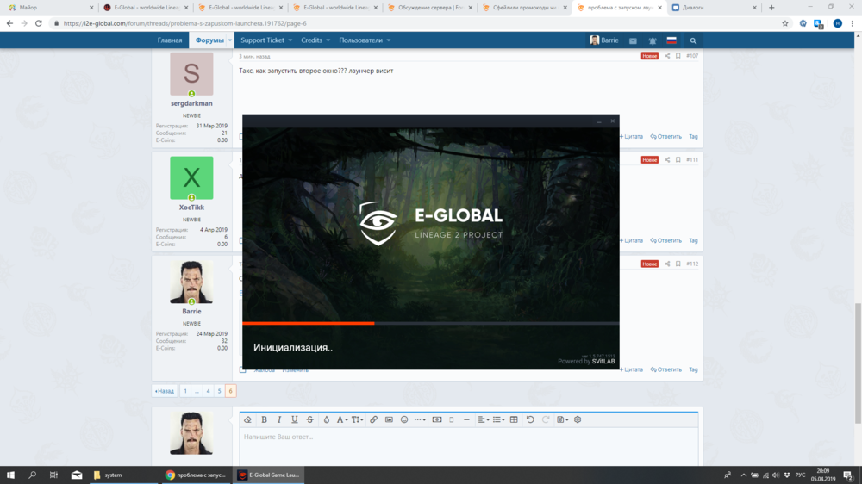Toggle bold formatting in the reply editor
The width and height of the screenshot is (862, 484).
[264, 419]
